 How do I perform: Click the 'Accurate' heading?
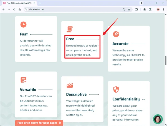[120, 44]
